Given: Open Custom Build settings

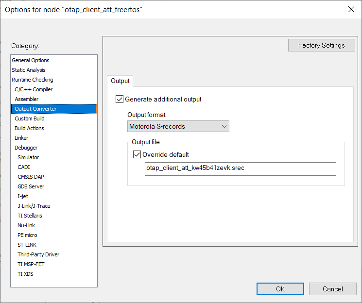Looking at the screenshot, I should 30,118.
